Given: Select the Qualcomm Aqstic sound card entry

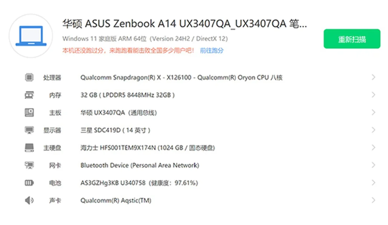Looking at the screenshot, I should [x=116, y=201].
